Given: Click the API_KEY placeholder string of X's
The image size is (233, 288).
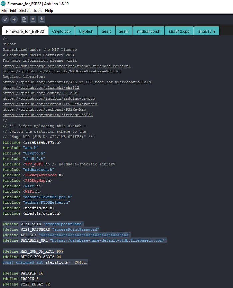Looking at the screenshot, I should coord(85,235).
